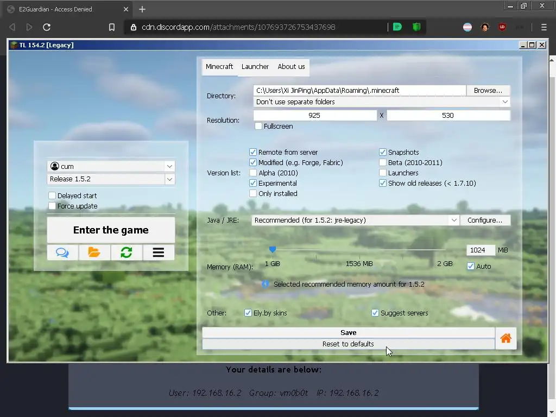The height and width of the screenshot is (417, 556).
Task: Open the Release 1.5.2 version dropdown
Action: click(x=169, y=179)
